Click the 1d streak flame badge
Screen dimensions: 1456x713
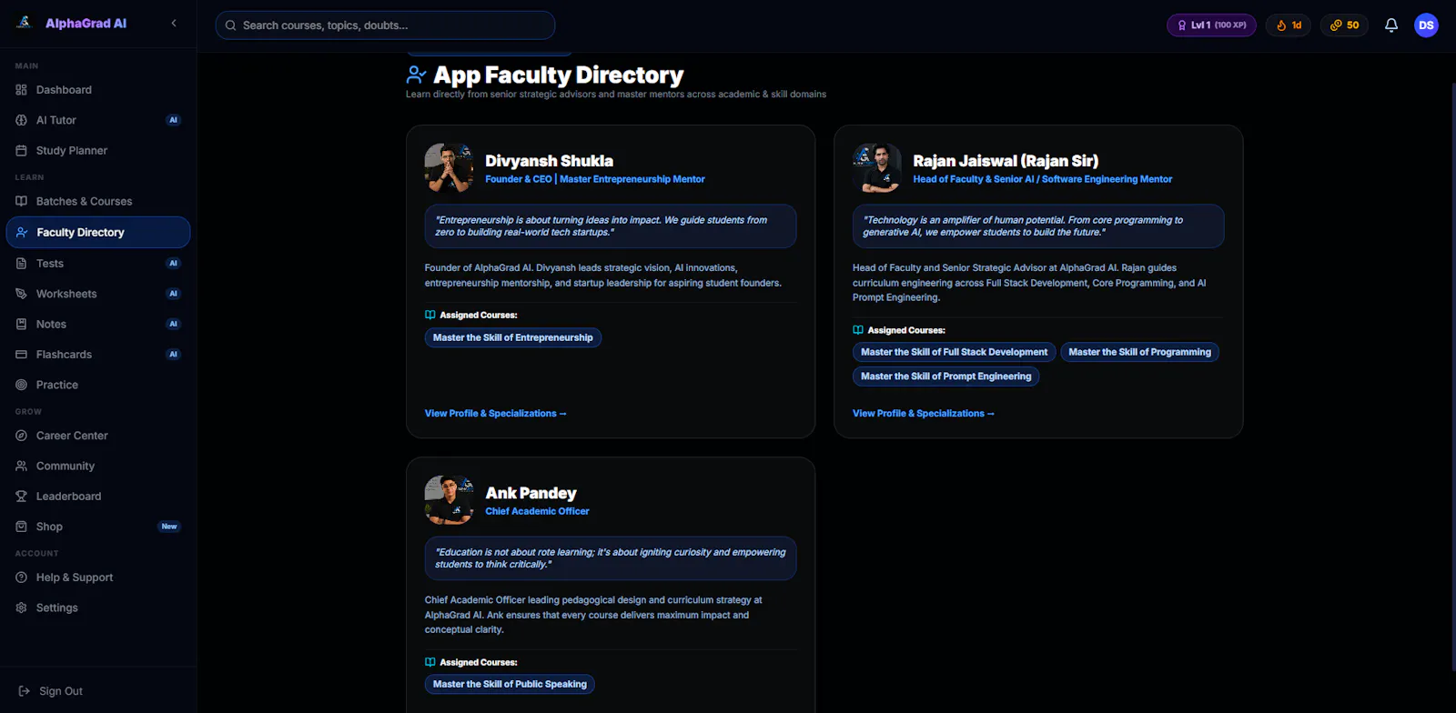pos(1289,25)
